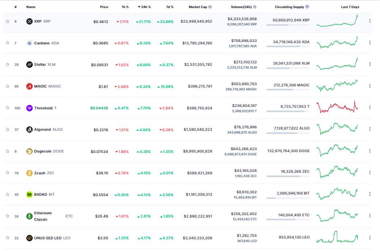Open the XRP coin page link
380x251 pixels.
[42, 21]
